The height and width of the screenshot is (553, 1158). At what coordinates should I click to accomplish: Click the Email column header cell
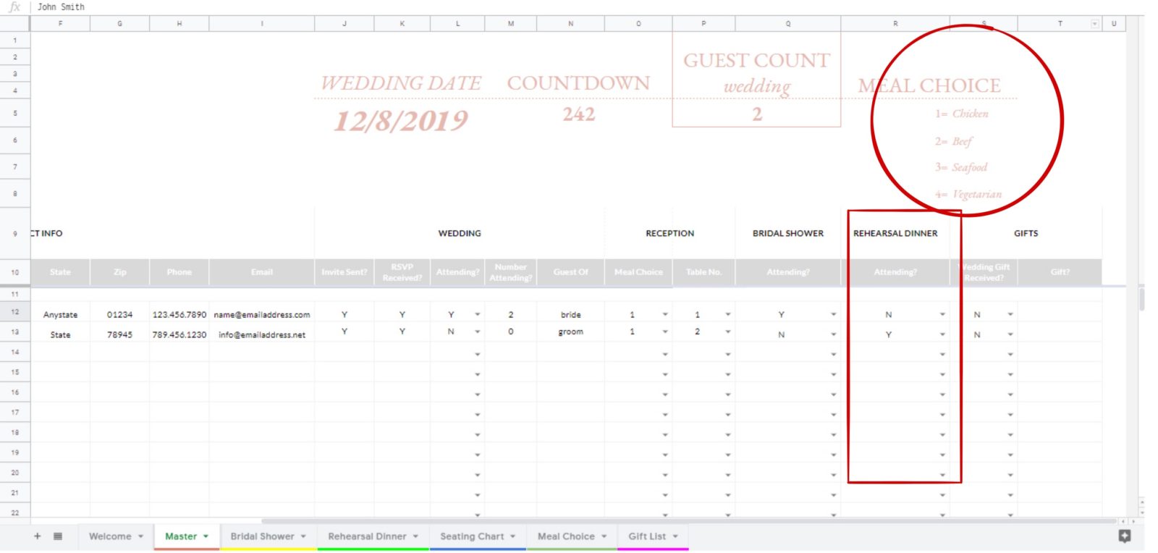(262, 272)
